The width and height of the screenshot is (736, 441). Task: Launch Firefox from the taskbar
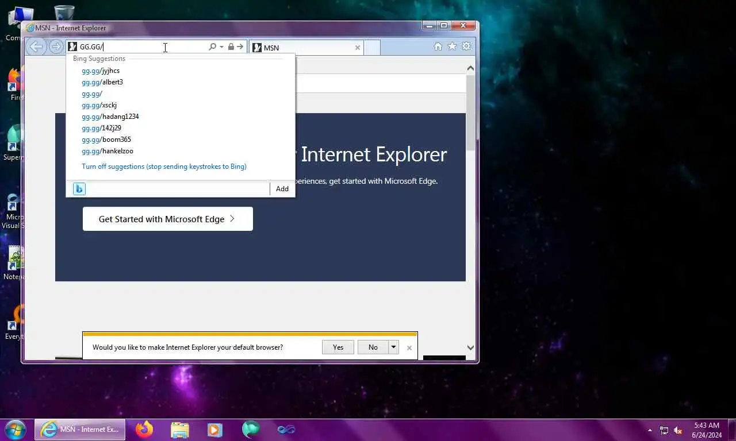tap(144, 430)
